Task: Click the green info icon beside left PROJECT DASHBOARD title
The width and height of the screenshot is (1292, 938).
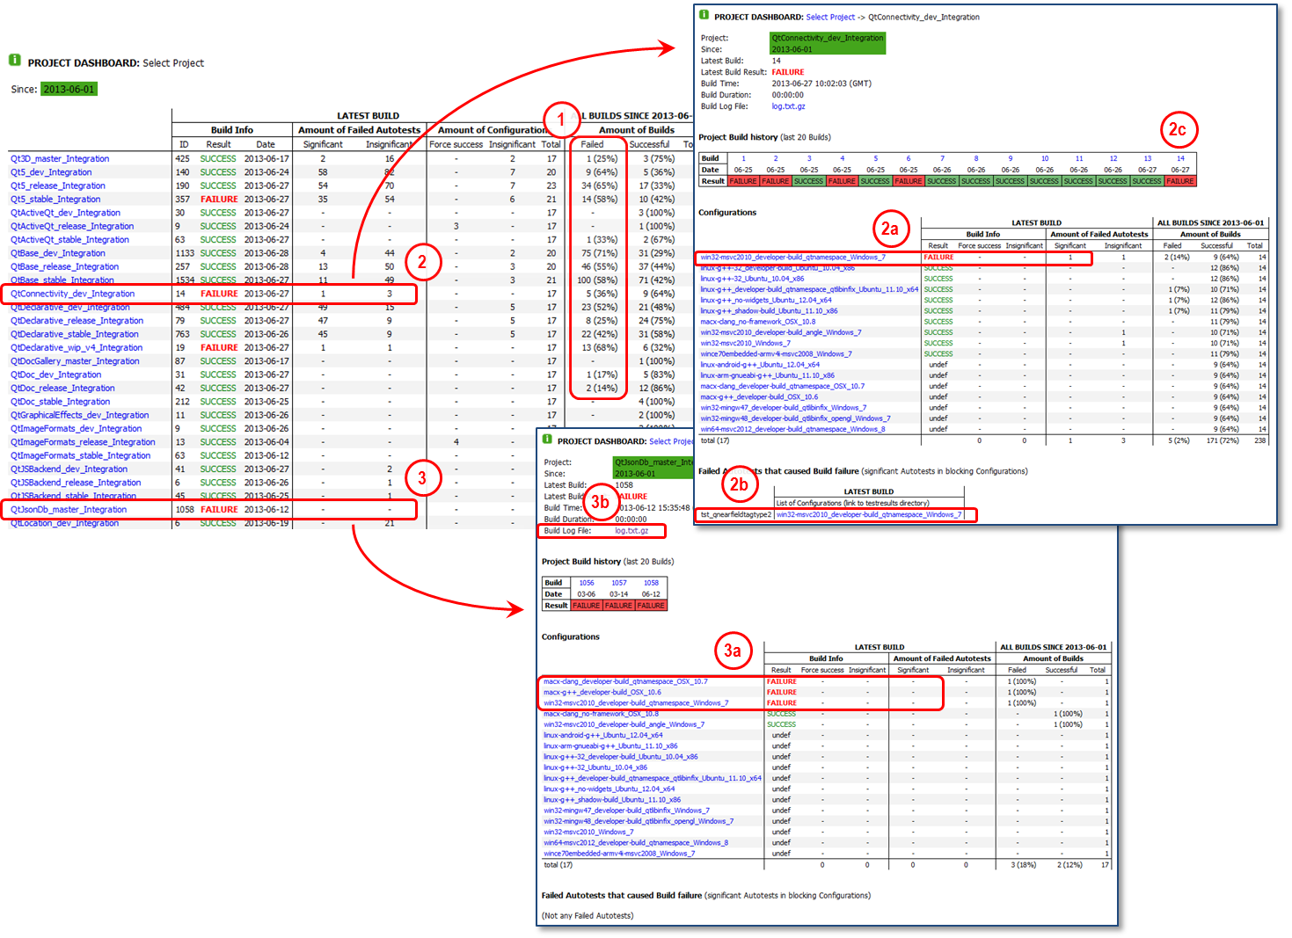Action: (x=14, y=61)
